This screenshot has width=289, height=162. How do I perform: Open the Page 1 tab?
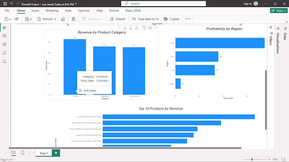point(44,153)
